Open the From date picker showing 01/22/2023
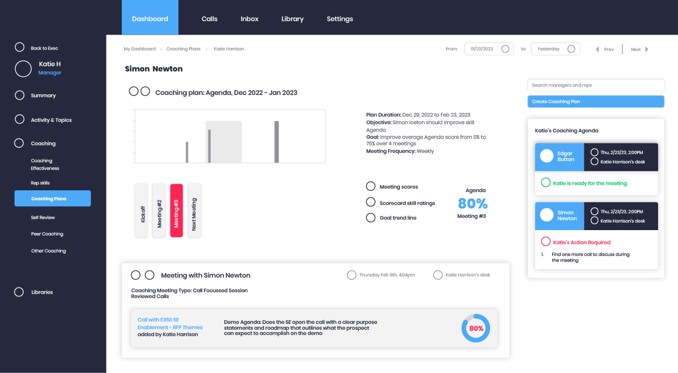The width and height of the screenshot is (678, 373). (488, 49)
